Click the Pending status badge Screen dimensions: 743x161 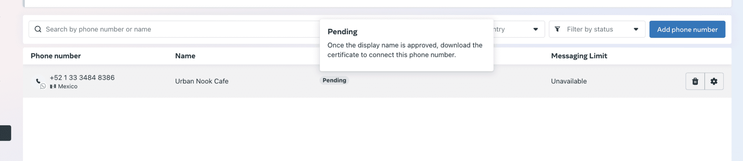tap(334, 80)
